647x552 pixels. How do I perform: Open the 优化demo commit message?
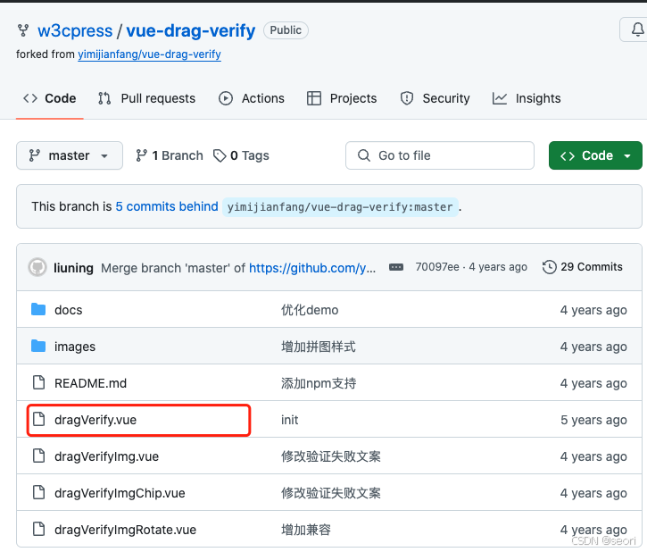pos(310,310)
